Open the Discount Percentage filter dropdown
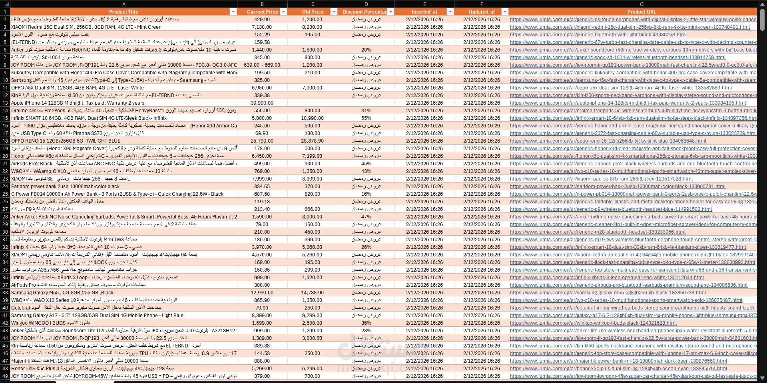The width and height of the screenshot is (767, 383). [391, 12]
